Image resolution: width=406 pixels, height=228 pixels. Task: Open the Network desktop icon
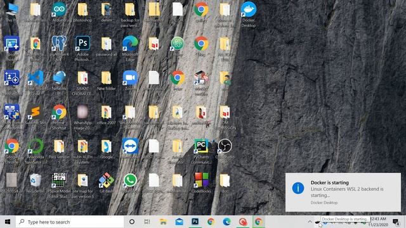[59, 80]
